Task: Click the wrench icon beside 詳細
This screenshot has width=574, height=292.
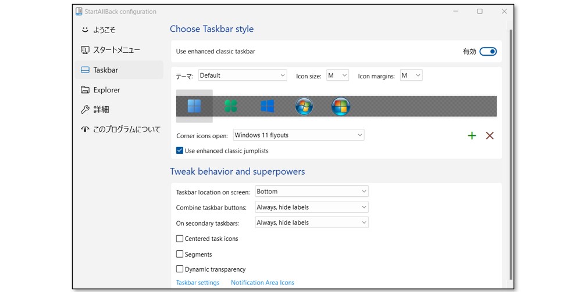Action: (x=85, y=109)
